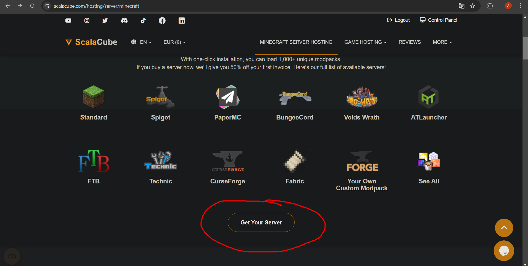
Task: Pick the BungeeCord server type
Action: tap(294, 103)
